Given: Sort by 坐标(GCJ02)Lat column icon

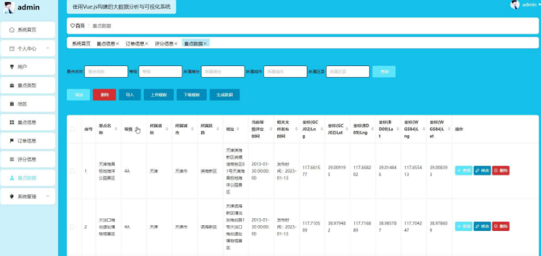Looking at the screenshot, I should [x=348, y=129].
